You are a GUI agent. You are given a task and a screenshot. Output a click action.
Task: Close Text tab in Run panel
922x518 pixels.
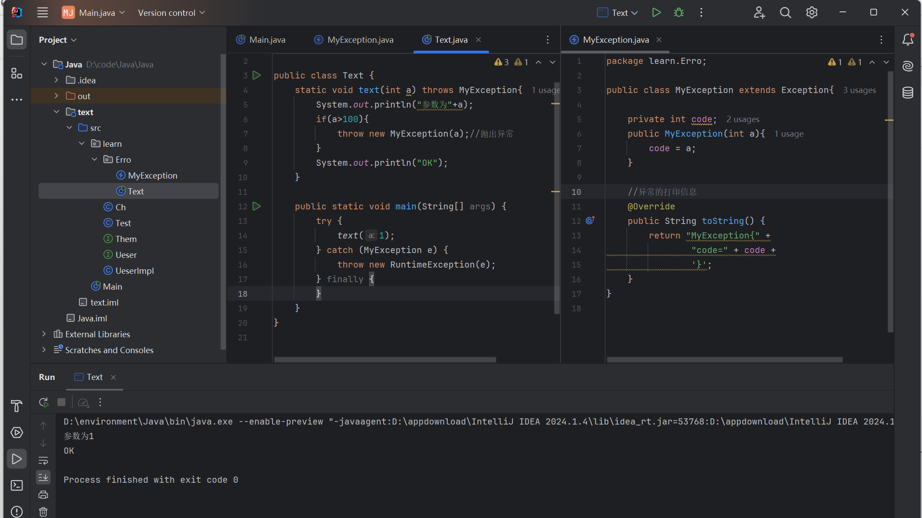point(113,377)
